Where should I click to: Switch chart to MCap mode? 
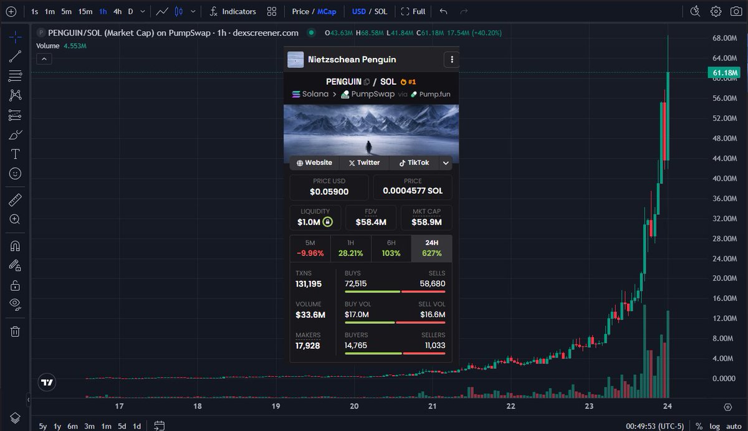pos(327,11)
